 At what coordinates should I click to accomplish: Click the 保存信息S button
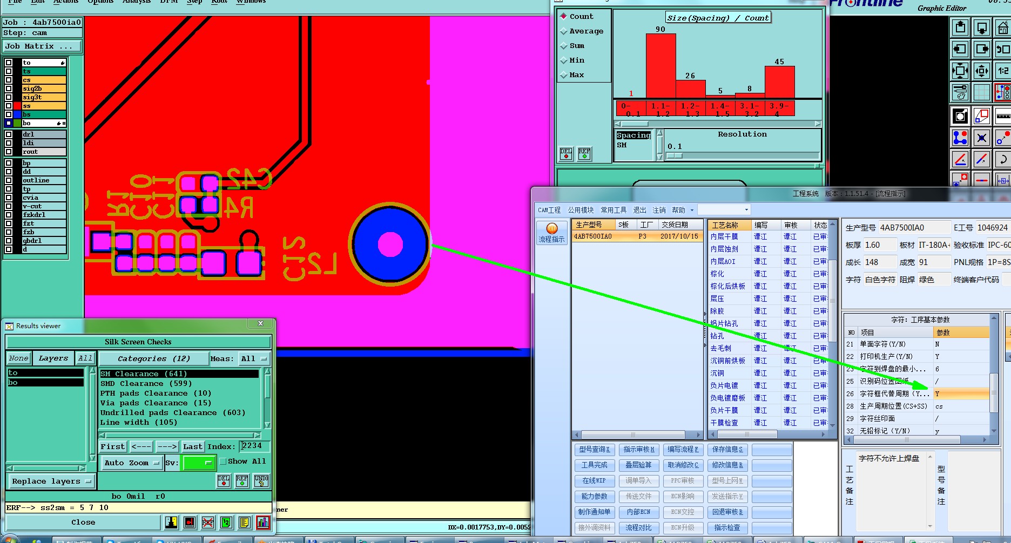click(727, 450)
